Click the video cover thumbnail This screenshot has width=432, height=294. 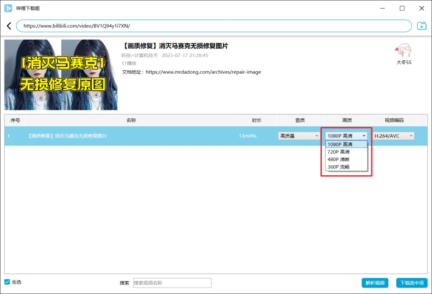click(61, 75)
